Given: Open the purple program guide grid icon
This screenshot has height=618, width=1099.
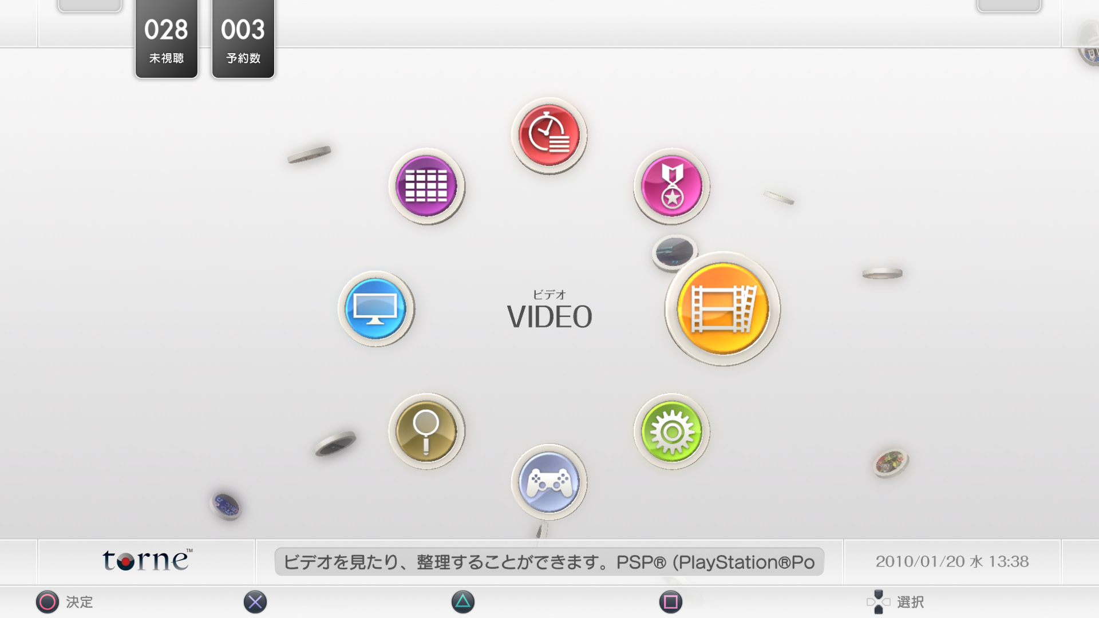Looking at the screenshot, I should [x=426, y=187].
